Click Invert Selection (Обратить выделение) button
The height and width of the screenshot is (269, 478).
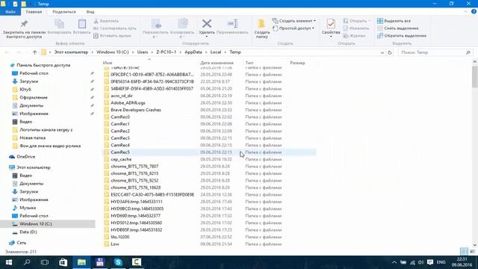coord(402,36)
